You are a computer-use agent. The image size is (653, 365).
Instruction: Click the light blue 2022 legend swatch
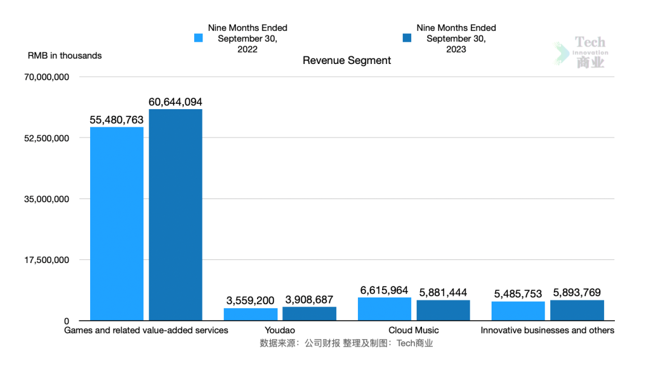tap(198, 38)
